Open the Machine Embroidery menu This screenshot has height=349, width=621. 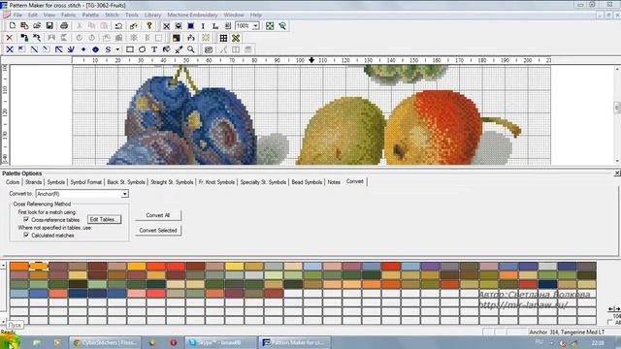[192, 15]
